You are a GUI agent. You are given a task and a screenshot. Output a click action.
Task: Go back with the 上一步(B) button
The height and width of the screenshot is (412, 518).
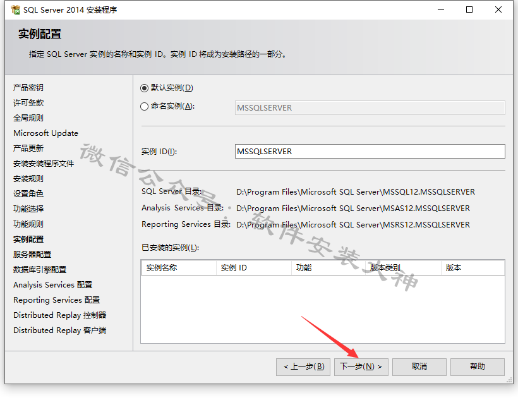coord(303,367)
